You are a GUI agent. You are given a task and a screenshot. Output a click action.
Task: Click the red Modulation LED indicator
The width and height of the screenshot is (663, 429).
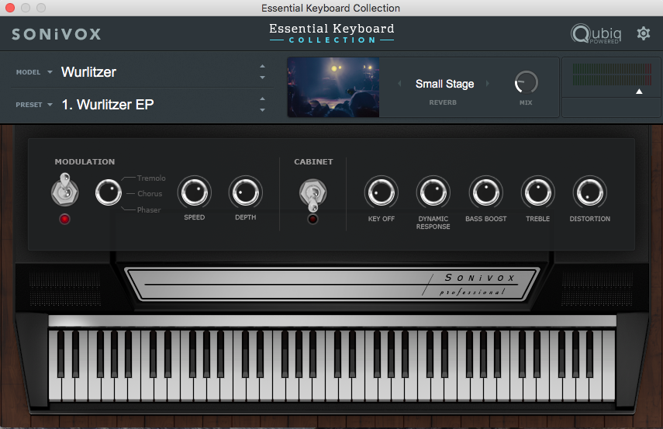[64, 220]
